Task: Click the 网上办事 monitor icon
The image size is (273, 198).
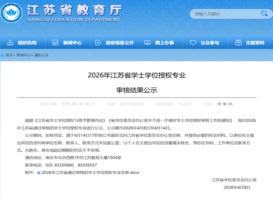Action: pos(147,43)
